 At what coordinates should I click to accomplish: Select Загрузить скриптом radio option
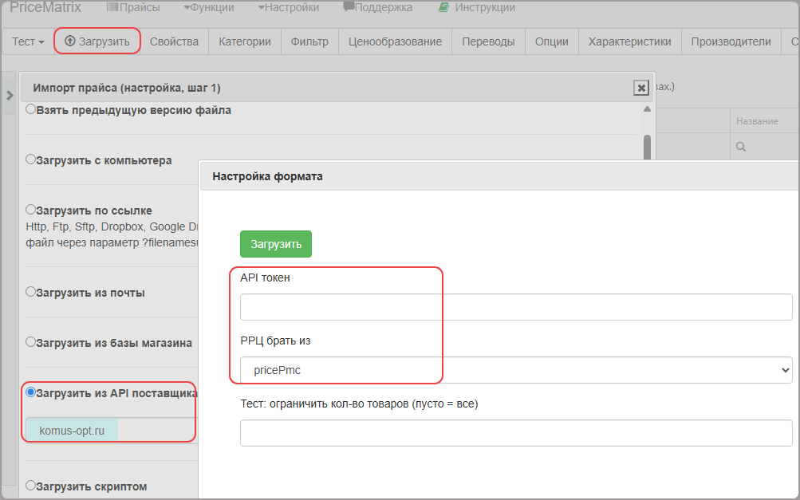[30, 485]
